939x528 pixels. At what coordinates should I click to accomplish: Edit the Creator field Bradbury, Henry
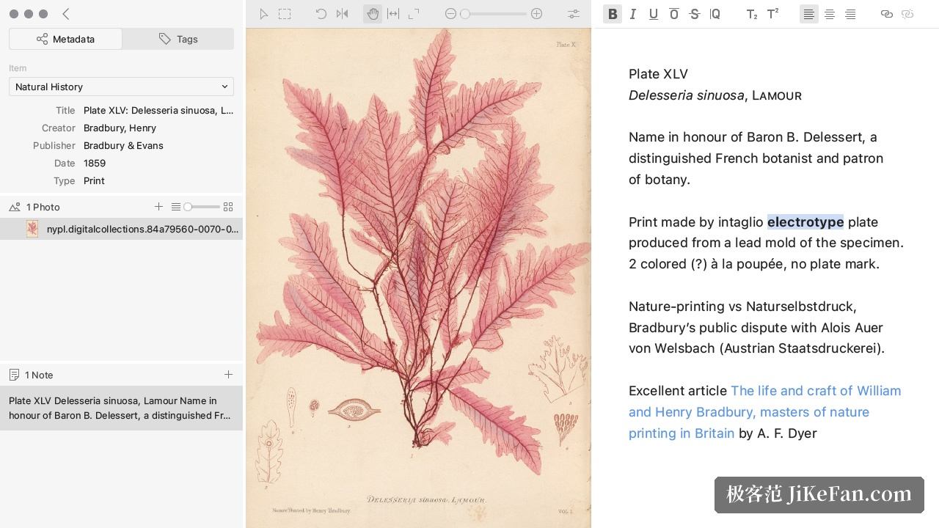click(x=158, y=128)
